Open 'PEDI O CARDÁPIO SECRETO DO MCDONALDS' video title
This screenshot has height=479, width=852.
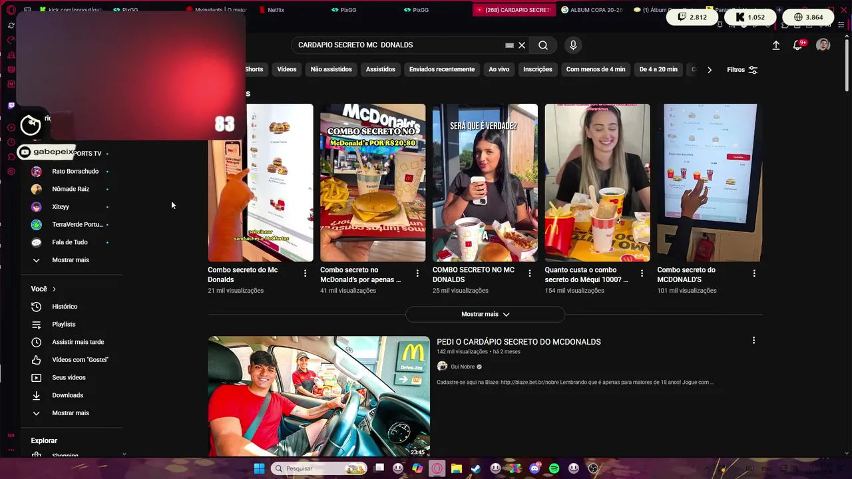click(519, 342)
